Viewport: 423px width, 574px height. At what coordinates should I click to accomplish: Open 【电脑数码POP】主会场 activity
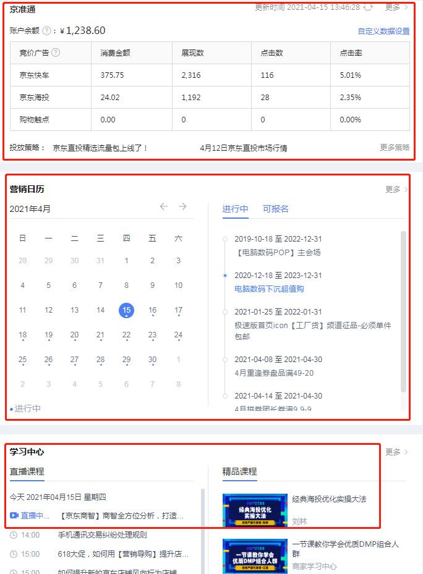pos(278,253)
